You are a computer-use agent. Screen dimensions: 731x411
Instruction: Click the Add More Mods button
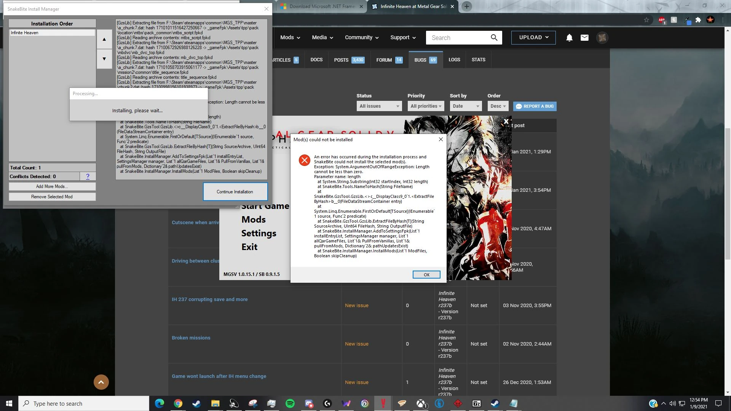[52, 186]
